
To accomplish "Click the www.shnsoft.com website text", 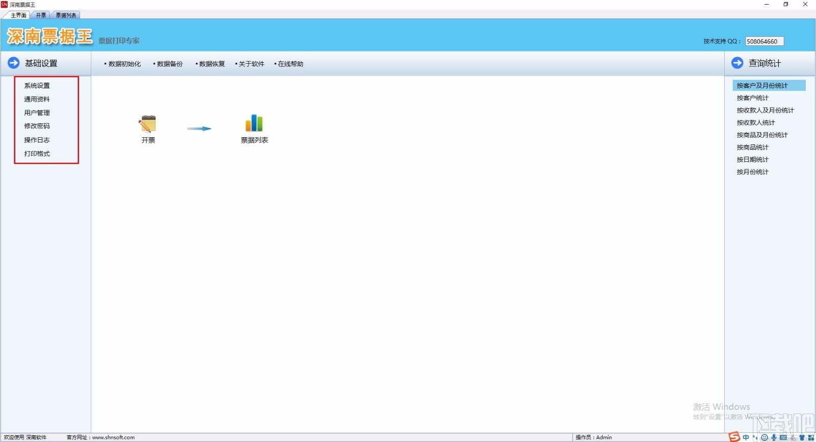I will click(x=113, y=437).
